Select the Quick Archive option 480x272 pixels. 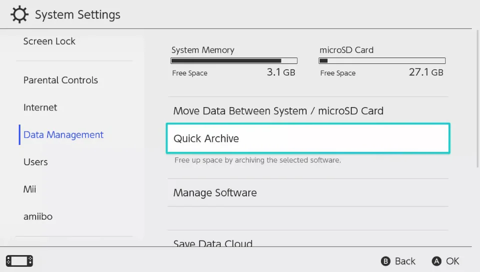click(308, 138)
